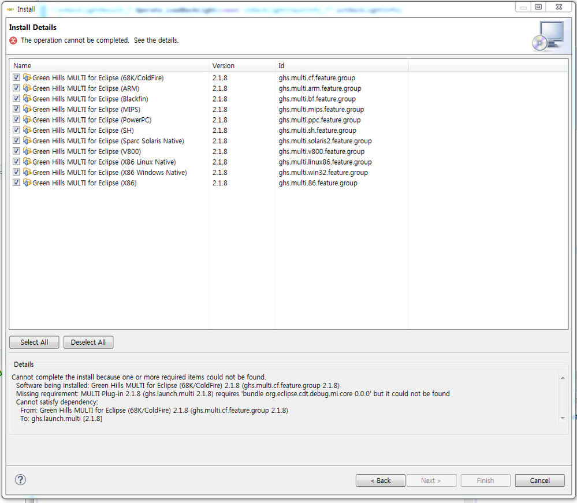Toggle the V800 feature checkbox

(x=16, y=151)
